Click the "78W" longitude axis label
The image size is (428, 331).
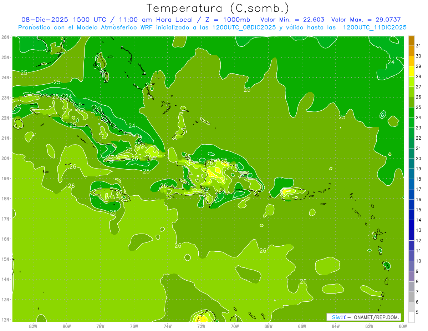coord(100,326)
